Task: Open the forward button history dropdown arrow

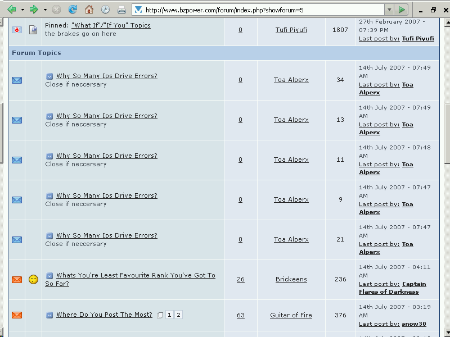Action: 45,10
